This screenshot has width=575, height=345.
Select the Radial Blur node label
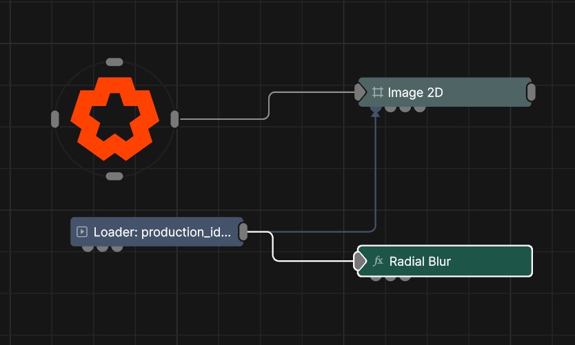tap(420, 262)
